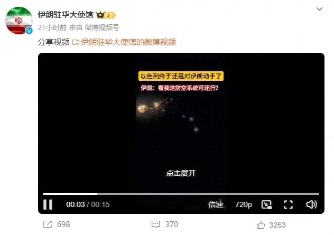Image resolution: width=334 pixels, height=235 pixels.
Task: Click the blue verified V badge
Action: point(29,31)
